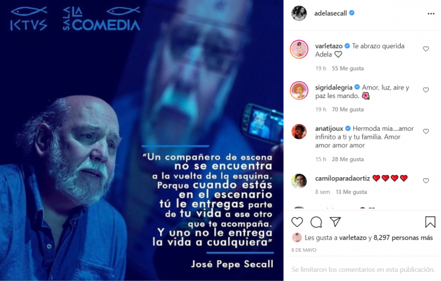Save the post with the bookmark icon
Viewport: 441px width, 281px height.
click(x=430, y=222)
